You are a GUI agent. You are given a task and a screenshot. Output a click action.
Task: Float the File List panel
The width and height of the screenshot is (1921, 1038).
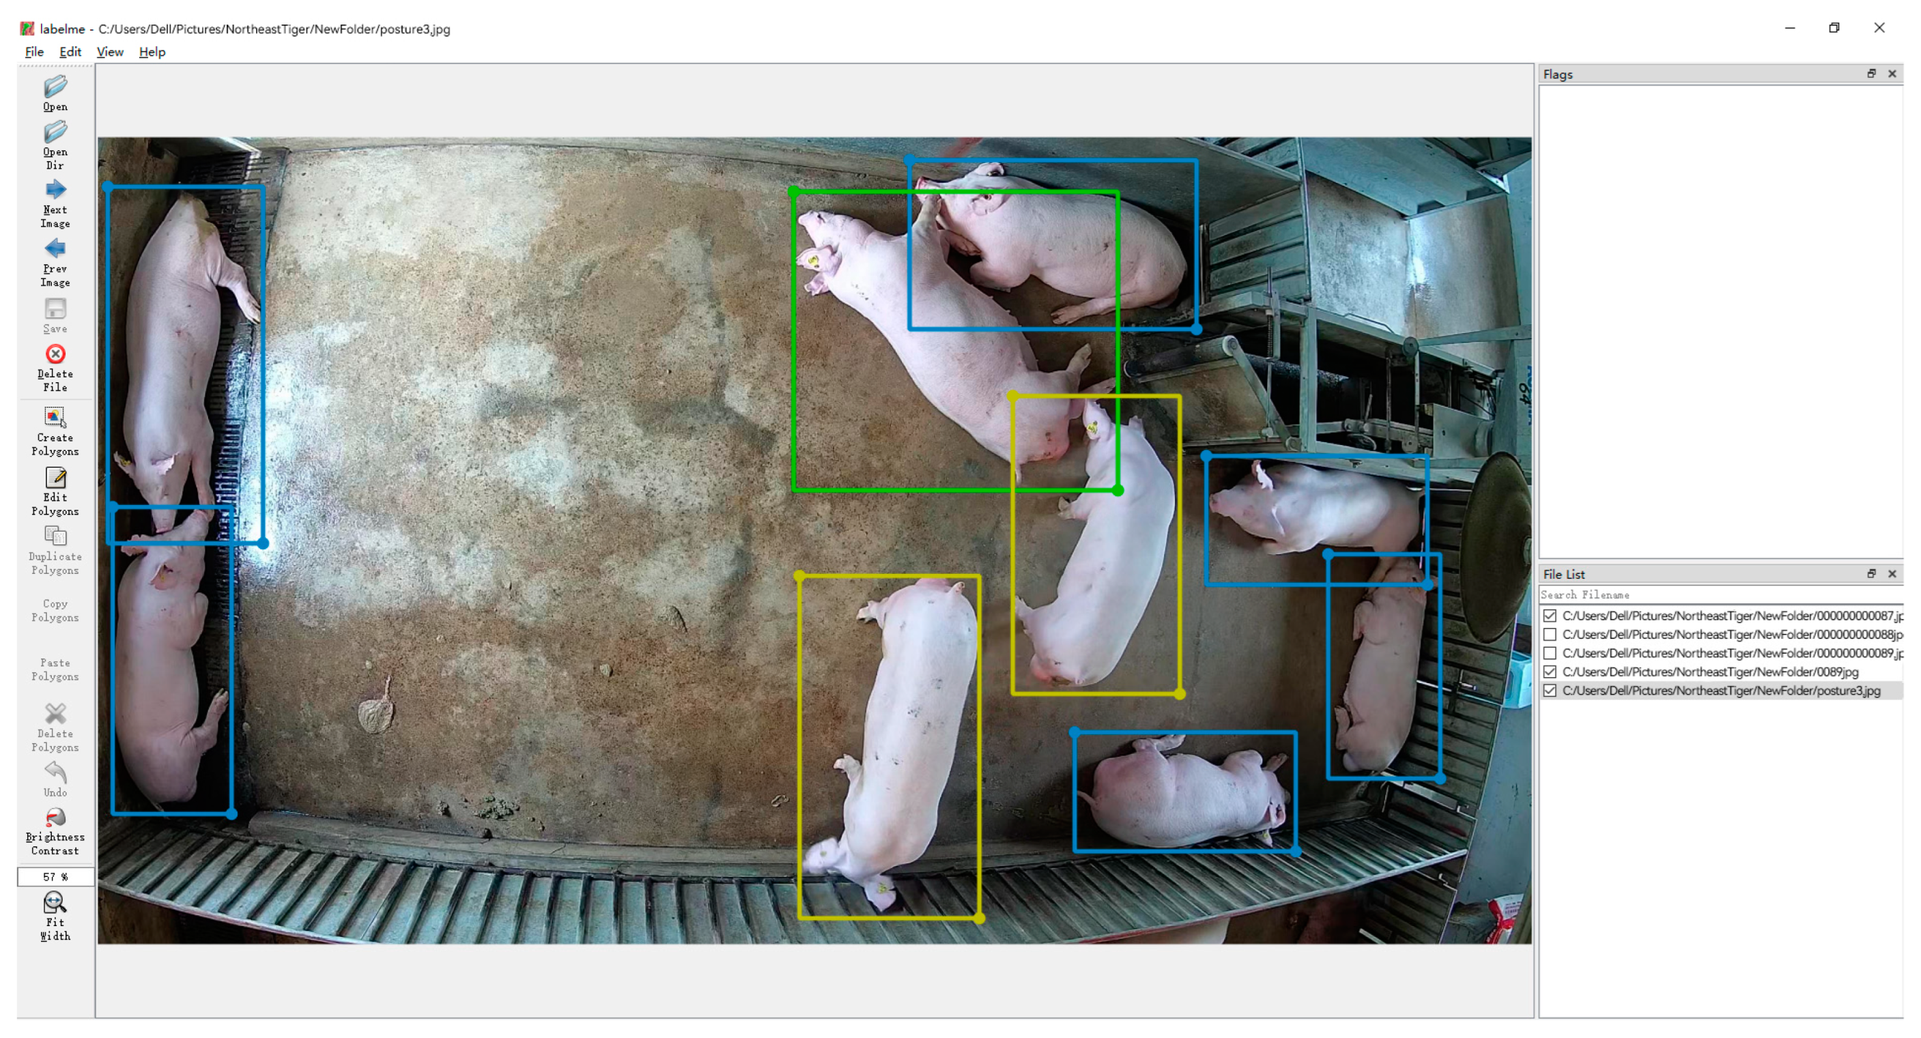coord(1871,573)
